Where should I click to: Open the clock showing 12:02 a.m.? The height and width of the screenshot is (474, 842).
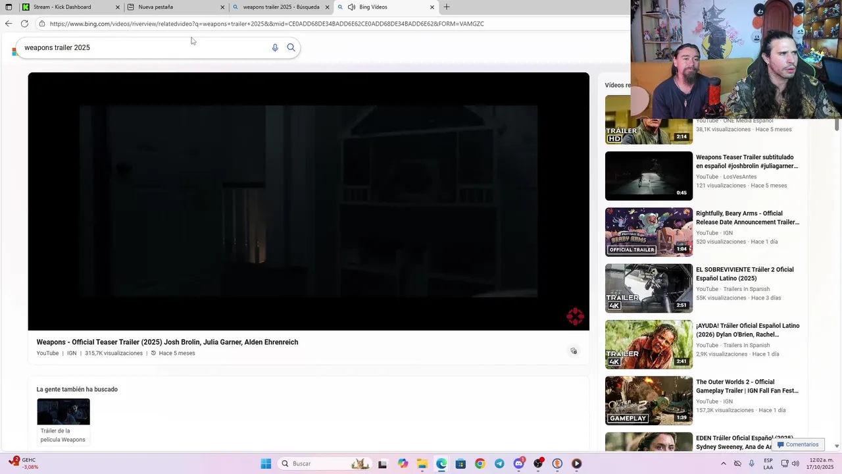[x=822, y=463]
